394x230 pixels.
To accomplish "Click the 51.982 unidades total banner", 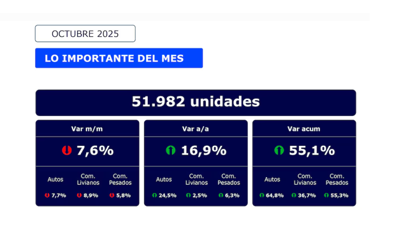I will pos(195,102).
